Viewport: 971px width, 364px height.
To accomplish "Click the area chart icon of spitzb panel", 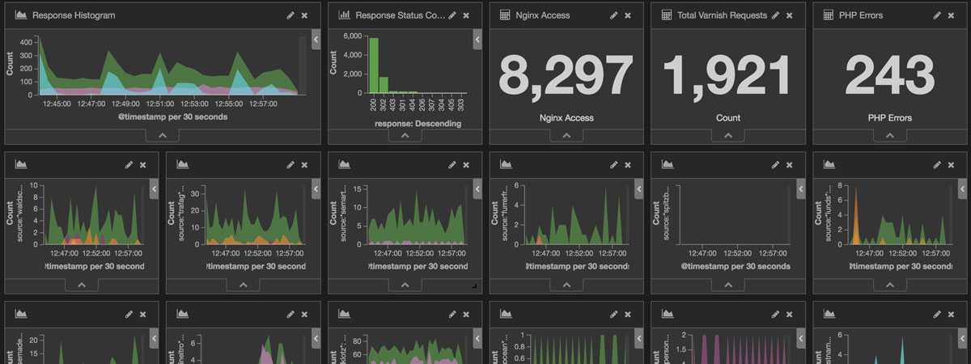I will coord(668,165).
